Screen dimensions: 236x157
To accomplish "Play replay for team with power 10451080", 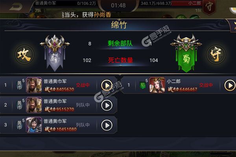I will (x=107, y=125).
